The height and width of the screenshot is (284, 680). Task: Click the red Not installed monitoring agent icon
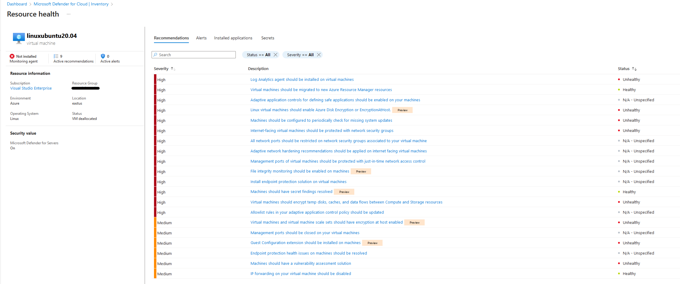click(12, 56)
